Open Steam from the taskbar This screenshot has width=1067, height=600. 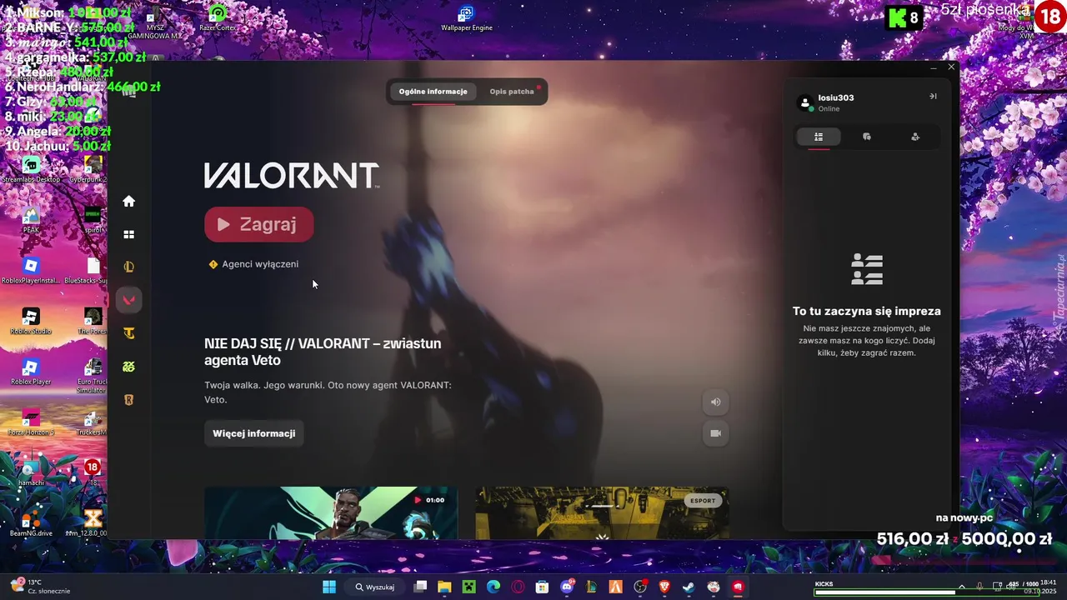click(x=689, y=587)
